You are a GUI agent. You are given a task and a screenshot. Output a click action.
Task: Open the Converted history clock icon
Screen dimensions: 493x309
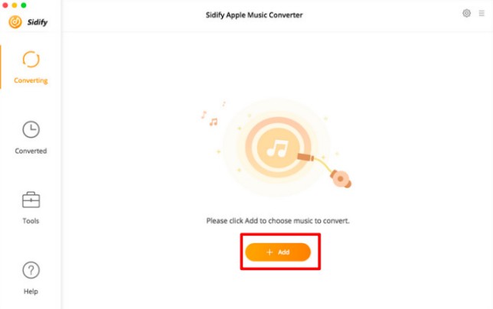point(31,129)
